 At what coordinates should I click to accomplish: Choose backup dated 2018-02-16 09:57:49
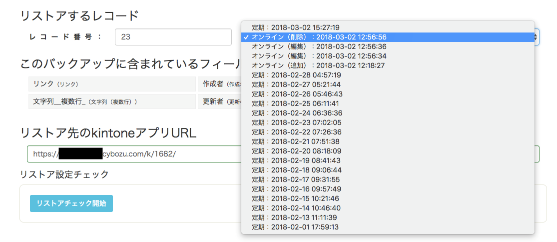(388, 188)
